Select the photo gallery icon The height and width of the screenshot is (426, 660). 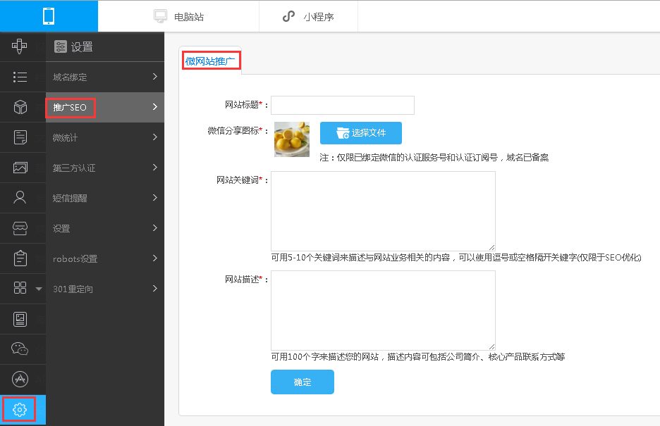19,168
